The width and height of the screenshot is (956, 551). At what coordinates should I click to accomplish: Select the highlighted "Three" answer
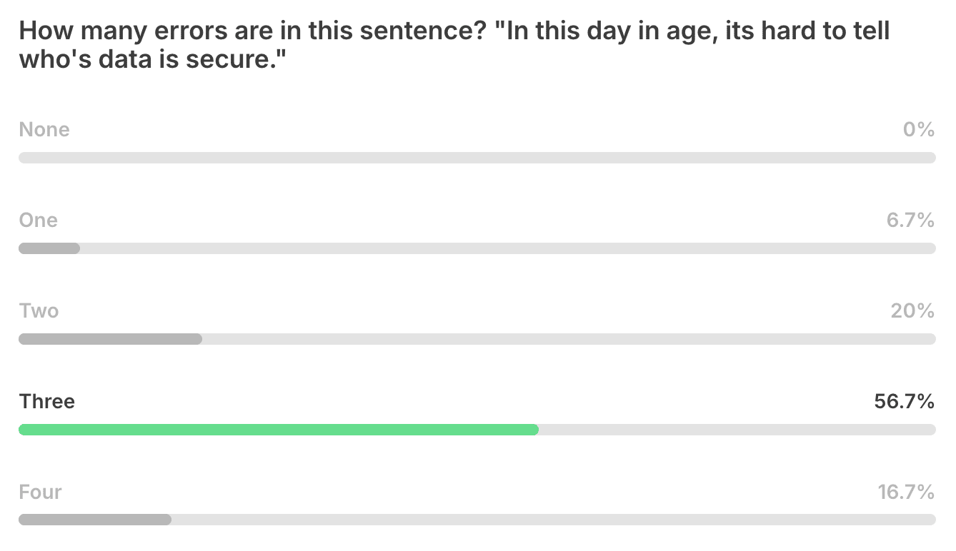[x=47, y=402]
